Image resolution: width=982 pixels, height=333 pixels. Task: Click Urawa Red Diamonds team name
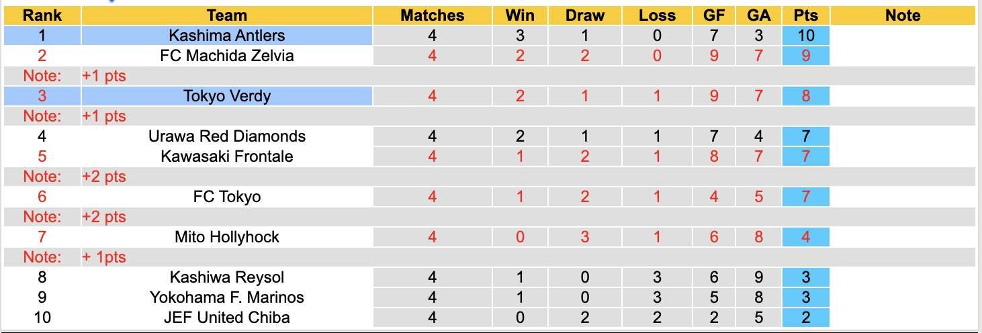tap(227, 136)
